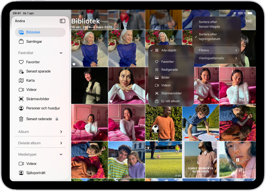
Task: Click the Redigerade sliders icon
Action: click(x=157, y=70)
